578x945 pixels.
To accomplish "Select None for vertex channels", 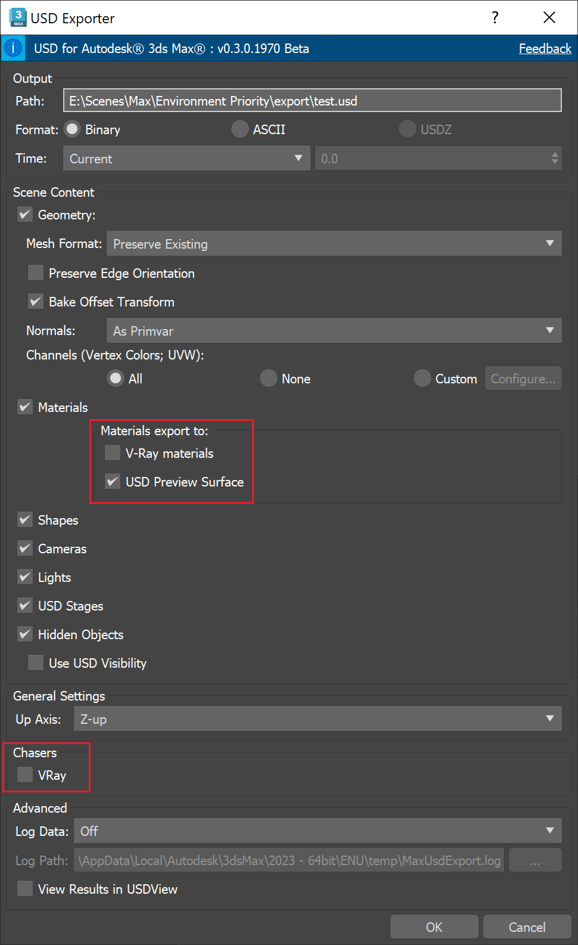I will tap(269, 379).
